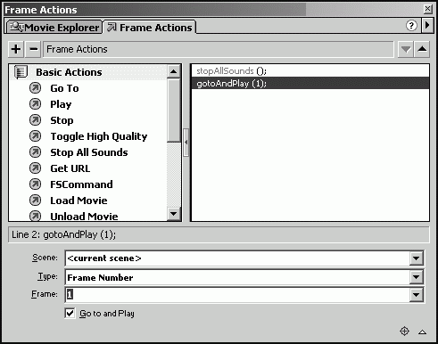Click the target path crosshair icon
Image resolution: width=438 pixels, height=344 pixels.
[x=404, y=331]
